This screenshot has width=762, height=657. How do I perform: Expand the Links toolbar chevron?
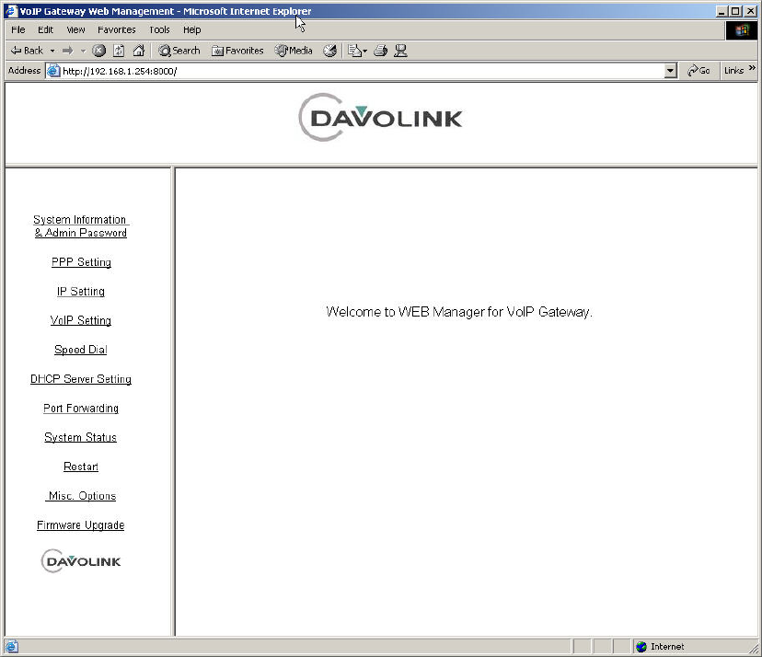[752, 68]
